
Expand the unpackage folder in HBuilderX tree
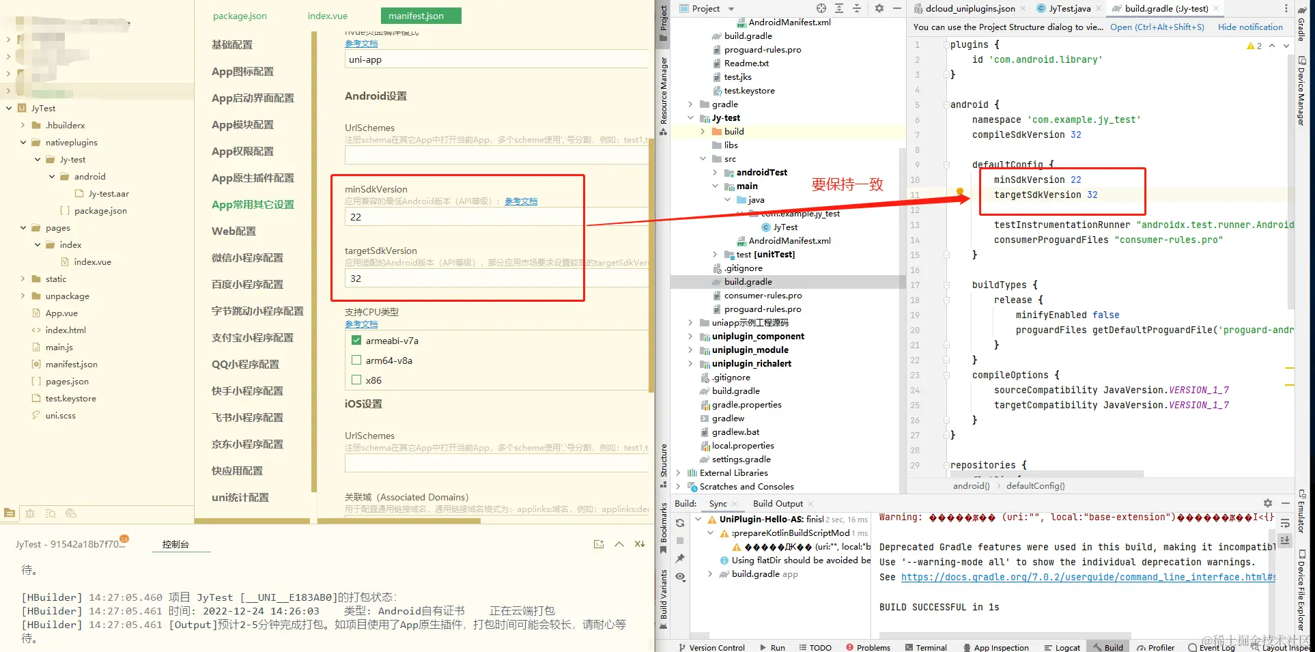pos(23,296)
